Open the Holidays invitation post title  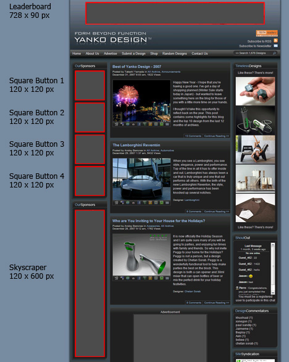pos(159,221)
